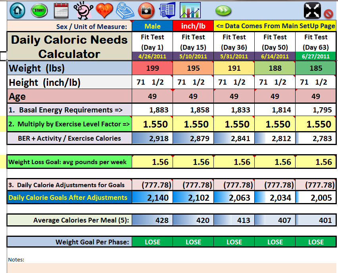Open the calculator notebook icon
This screenshot has width=338, height=273.
167,10
